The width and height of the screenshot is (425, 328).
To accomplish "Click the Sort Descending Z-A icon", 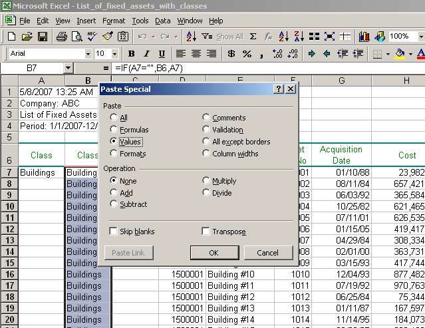I will point(299,37).
